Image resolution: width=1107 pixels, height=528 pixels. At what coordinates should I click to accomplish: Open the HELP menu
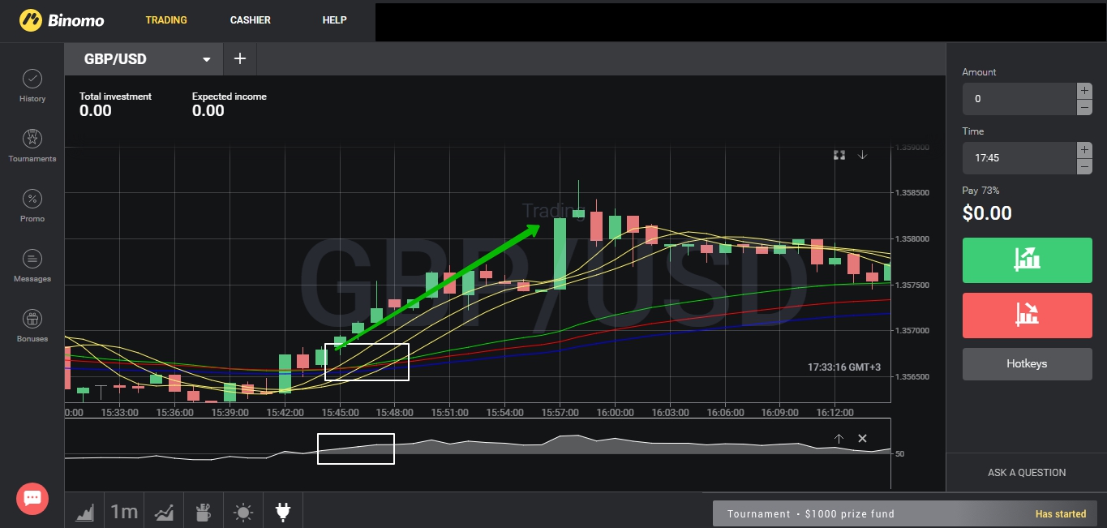point(334,19)
